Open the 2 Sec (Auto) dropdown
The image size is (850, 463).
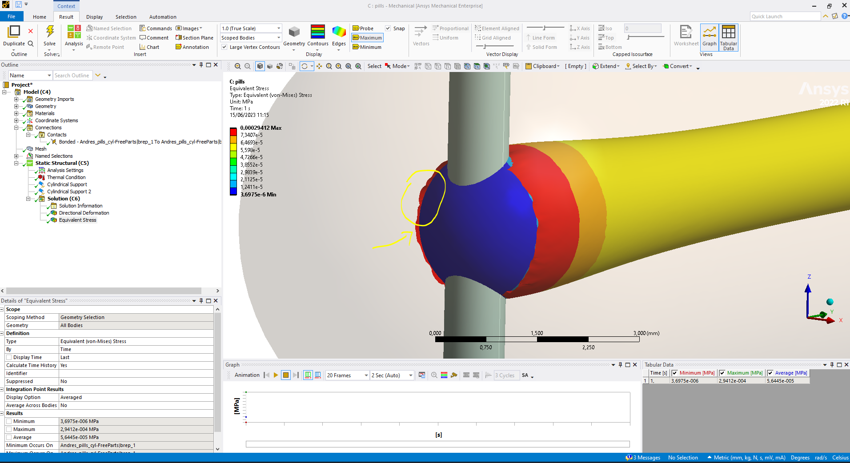point(392,375)
